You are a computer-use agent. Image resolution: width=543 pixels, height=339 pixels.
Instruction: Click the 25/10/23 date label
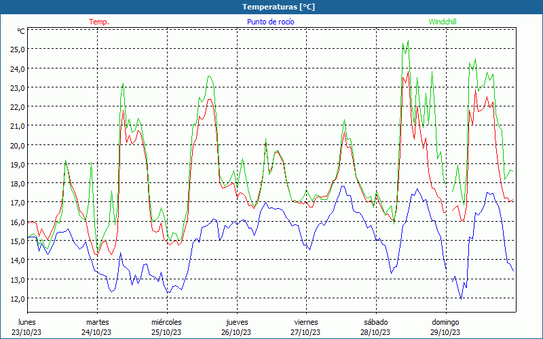166,332
